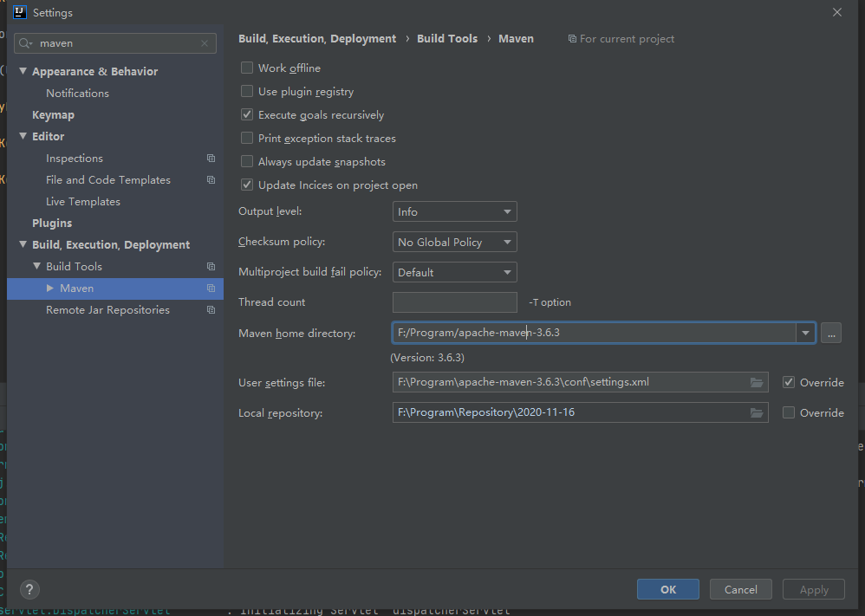This screenshot has width=865, height=616.
Task: Open the Output level dropdown
Action: click(x=454, y=211)
